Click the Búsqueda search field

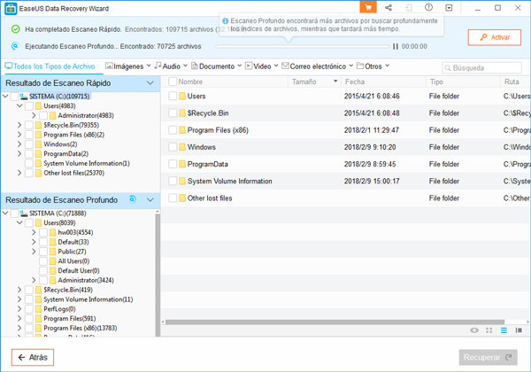pyautogui.click(x=481, y=68)
